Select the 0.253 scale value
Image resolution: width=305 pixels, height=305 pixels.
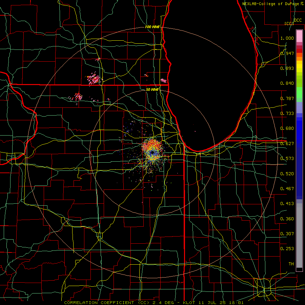[287, 249]
